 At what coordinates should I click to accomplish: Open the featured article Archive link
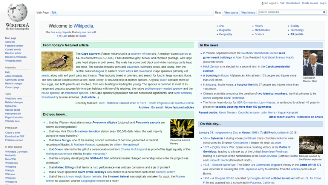click(144, 107)
